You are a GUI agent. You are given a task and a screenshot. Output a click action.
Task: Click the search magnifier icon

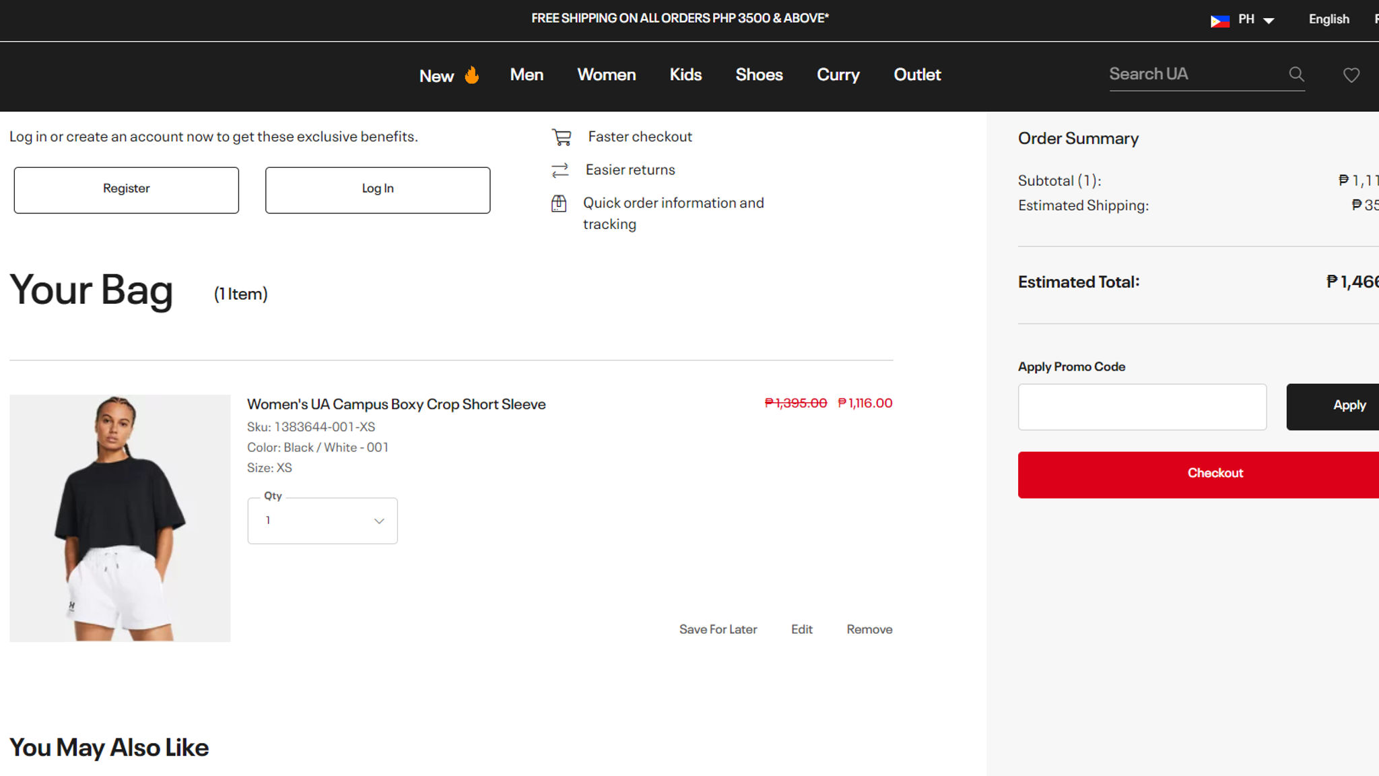[1296, 74]
